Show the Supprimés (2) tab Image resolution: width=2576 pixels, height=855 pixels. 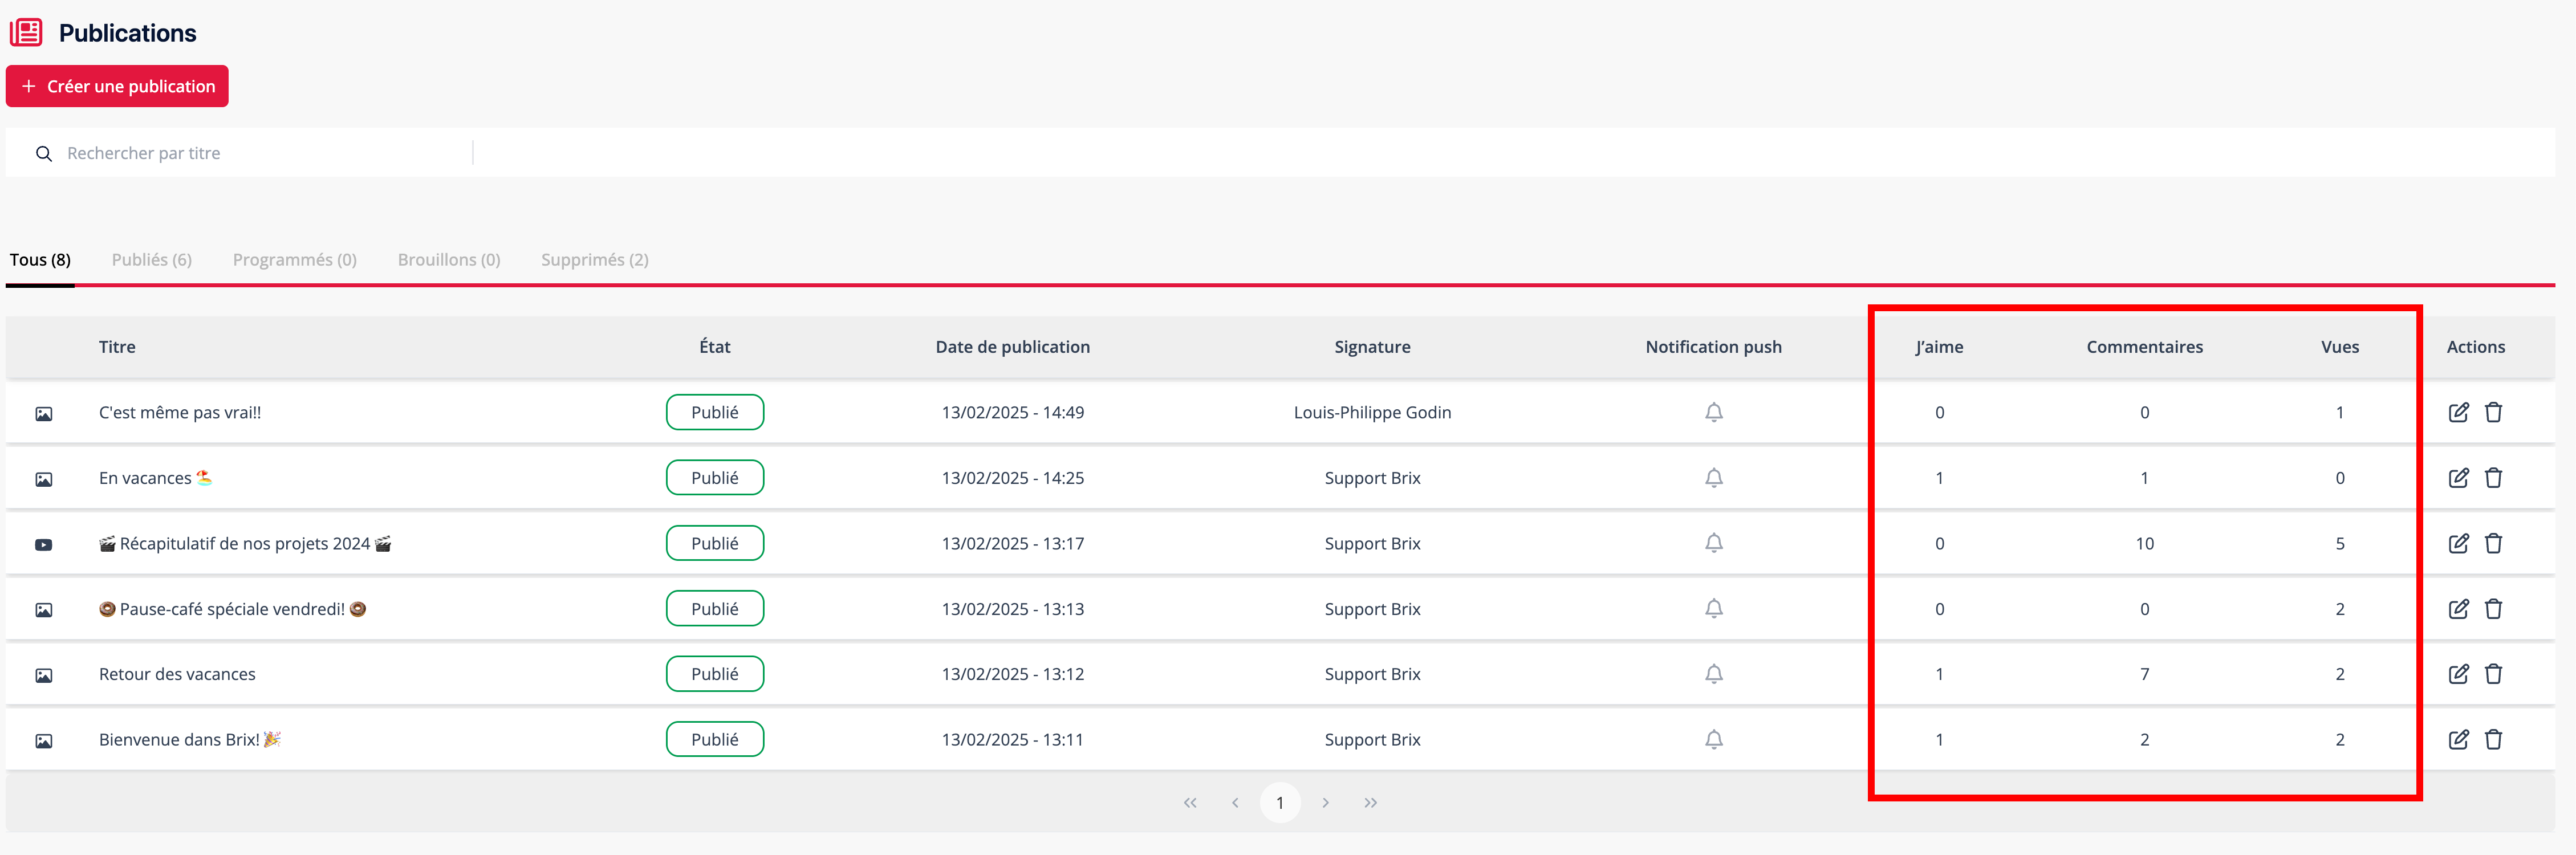(x=595, y=260)
